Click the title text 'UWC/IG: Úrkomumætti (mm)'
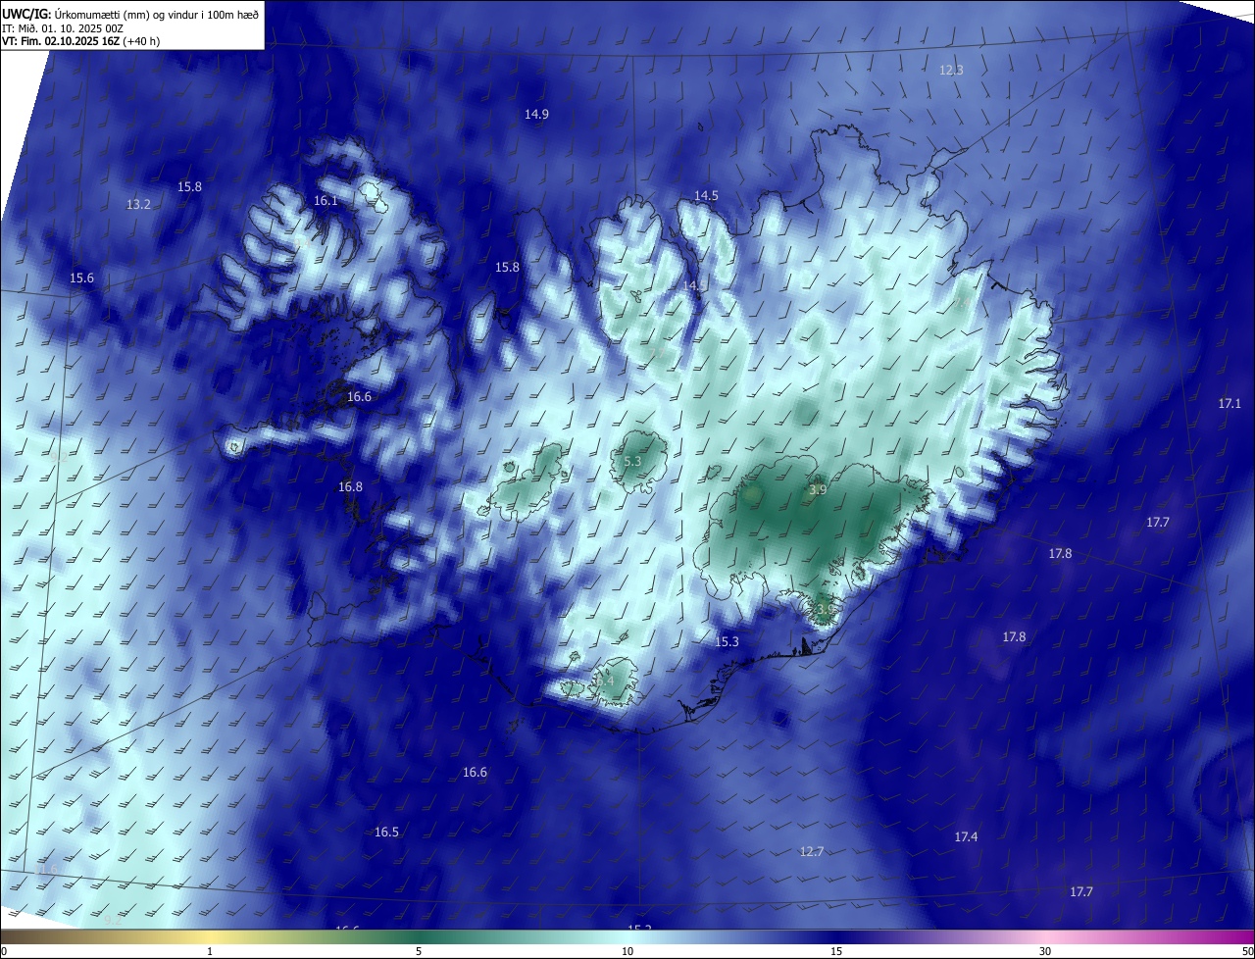This screenshot has width=1255, height=959. coord(76,14)
